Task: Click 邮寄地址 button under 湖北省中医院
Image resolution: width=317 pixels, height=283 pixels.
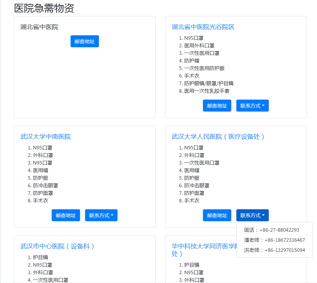Action: pyautogui.click(x=85, y=41)
